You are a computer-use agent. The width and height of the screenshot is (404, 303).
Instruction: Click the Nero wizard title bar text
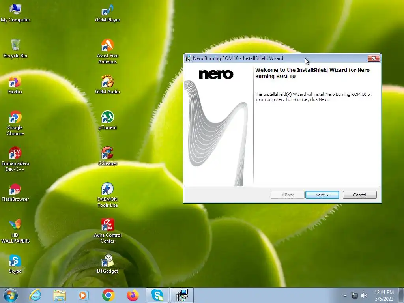click(x=238, y=58)
